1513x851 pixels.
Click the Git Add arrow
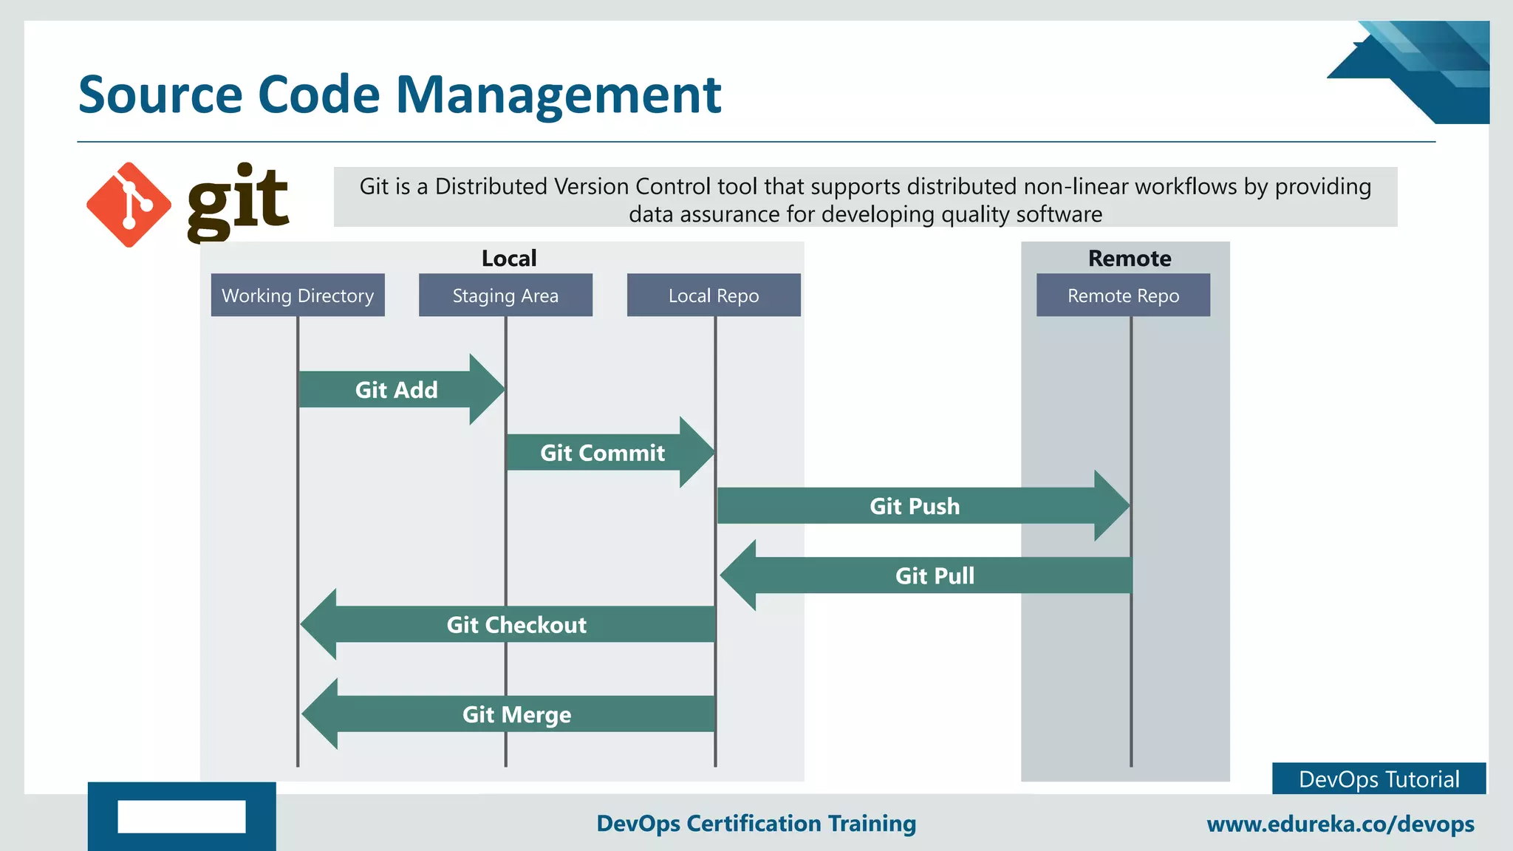coord(397,389)
